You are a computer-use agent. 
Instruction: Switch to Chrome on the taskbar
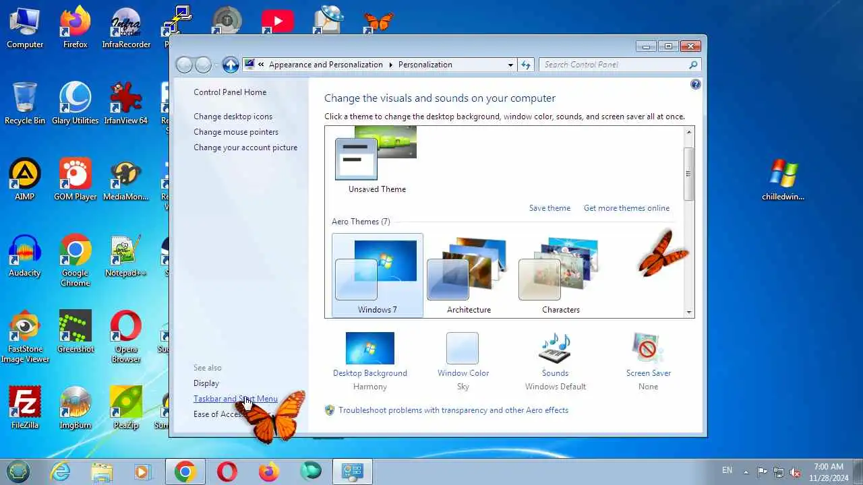click(185, 472)
